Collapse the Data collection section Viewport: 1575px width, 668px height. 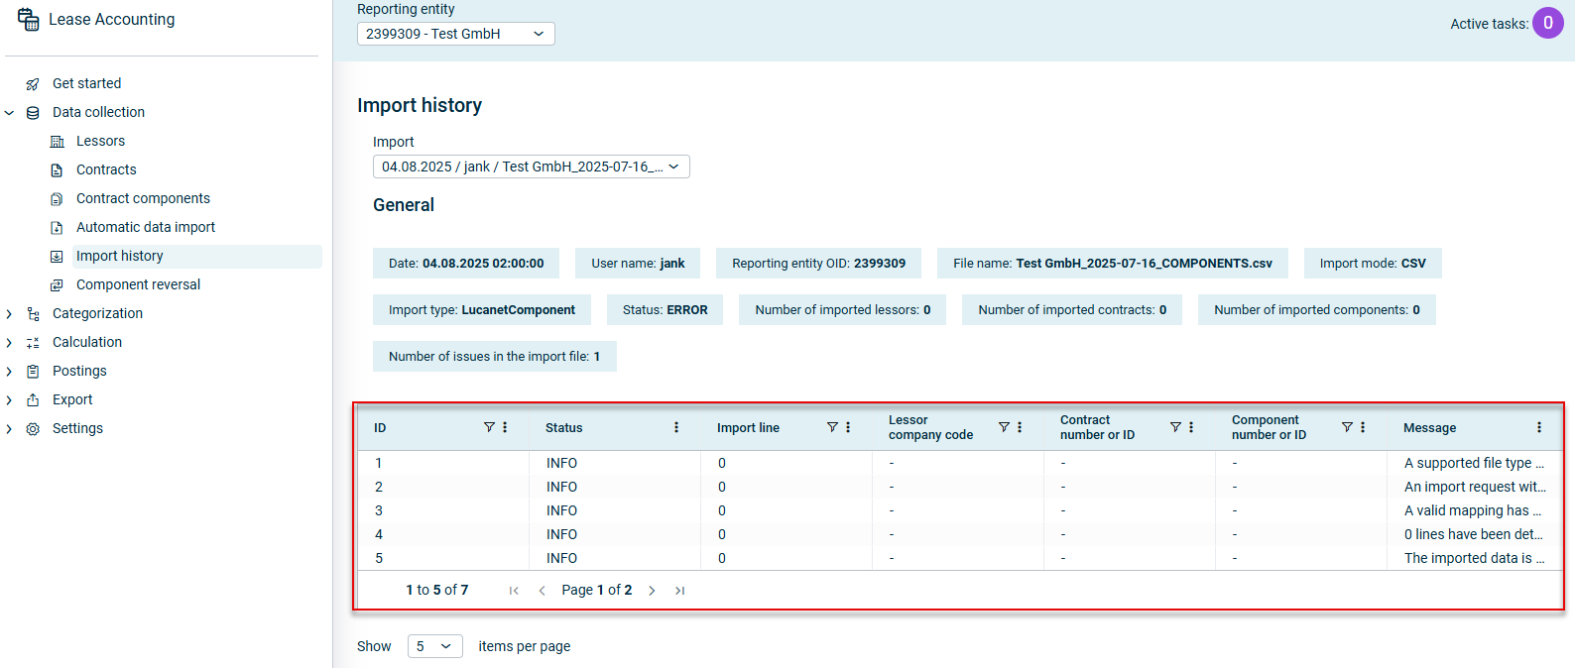pos(9,113)
